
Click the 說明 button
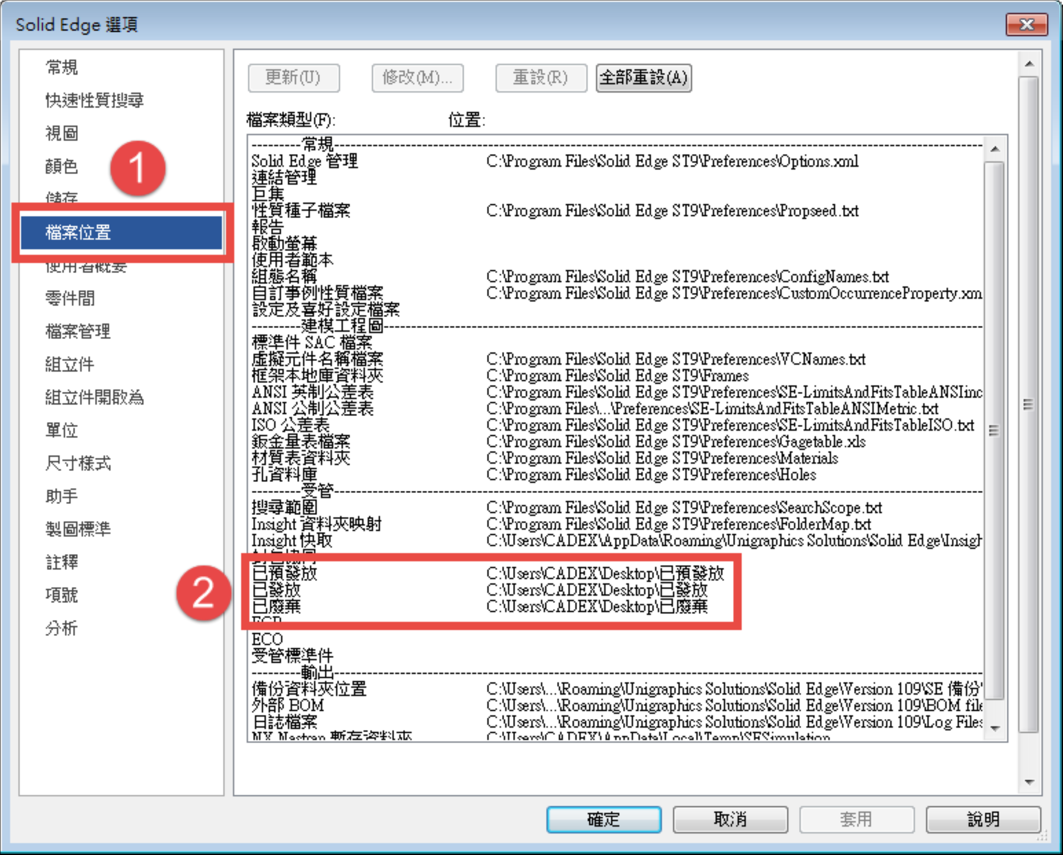(983, 819)
